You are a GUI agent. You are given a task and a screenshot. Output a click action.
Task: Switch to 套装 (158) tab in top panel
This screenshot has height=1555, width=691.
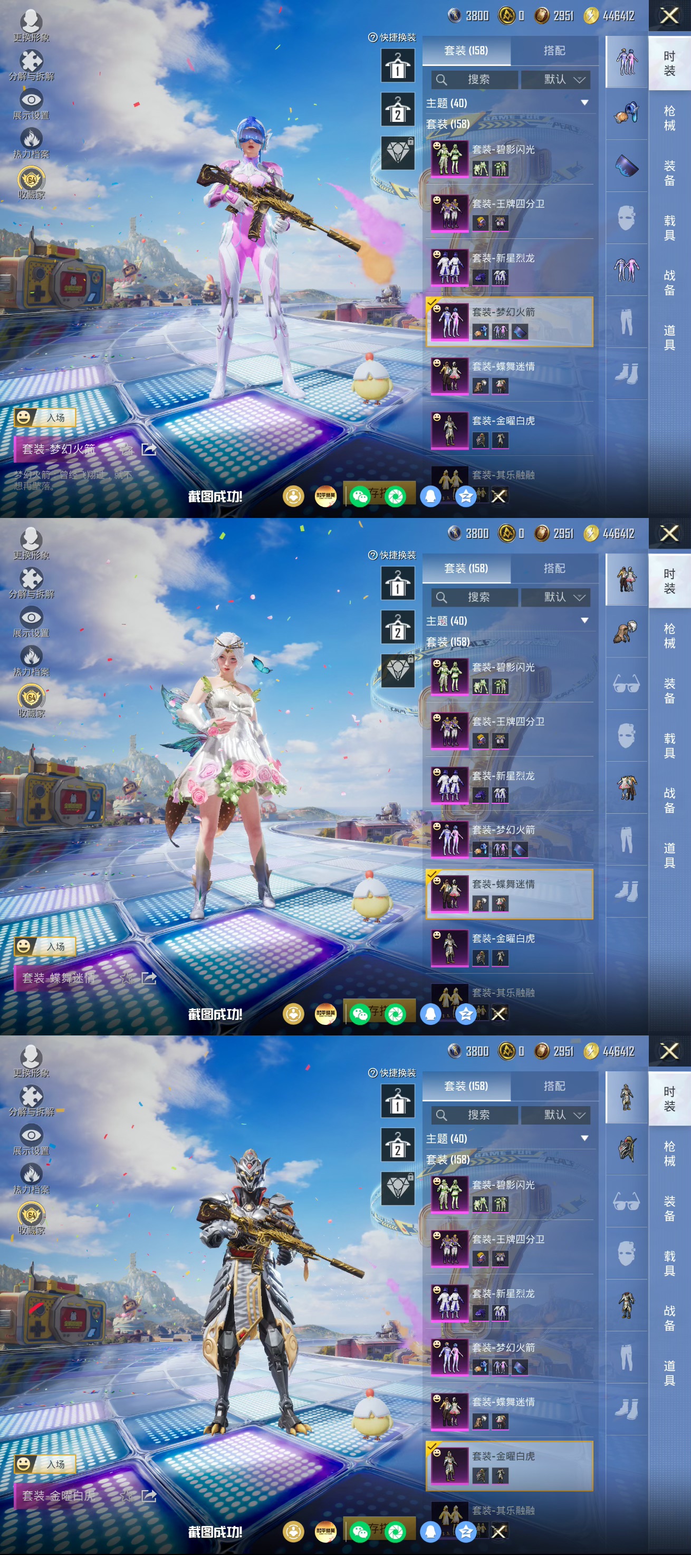466,51
